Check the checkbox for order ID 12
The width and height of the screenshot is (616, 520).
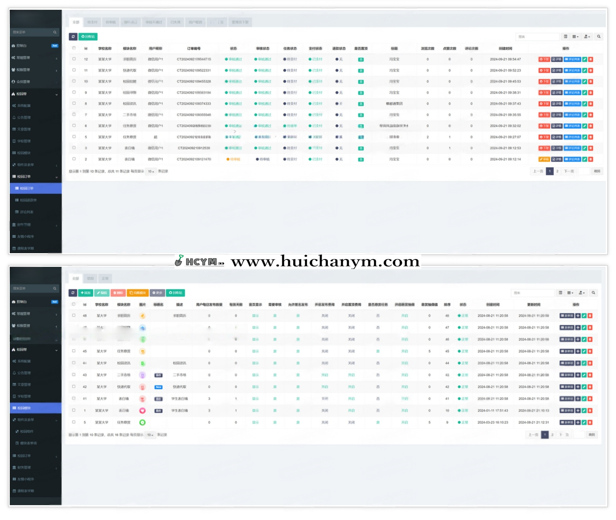[x=74, y=59]
